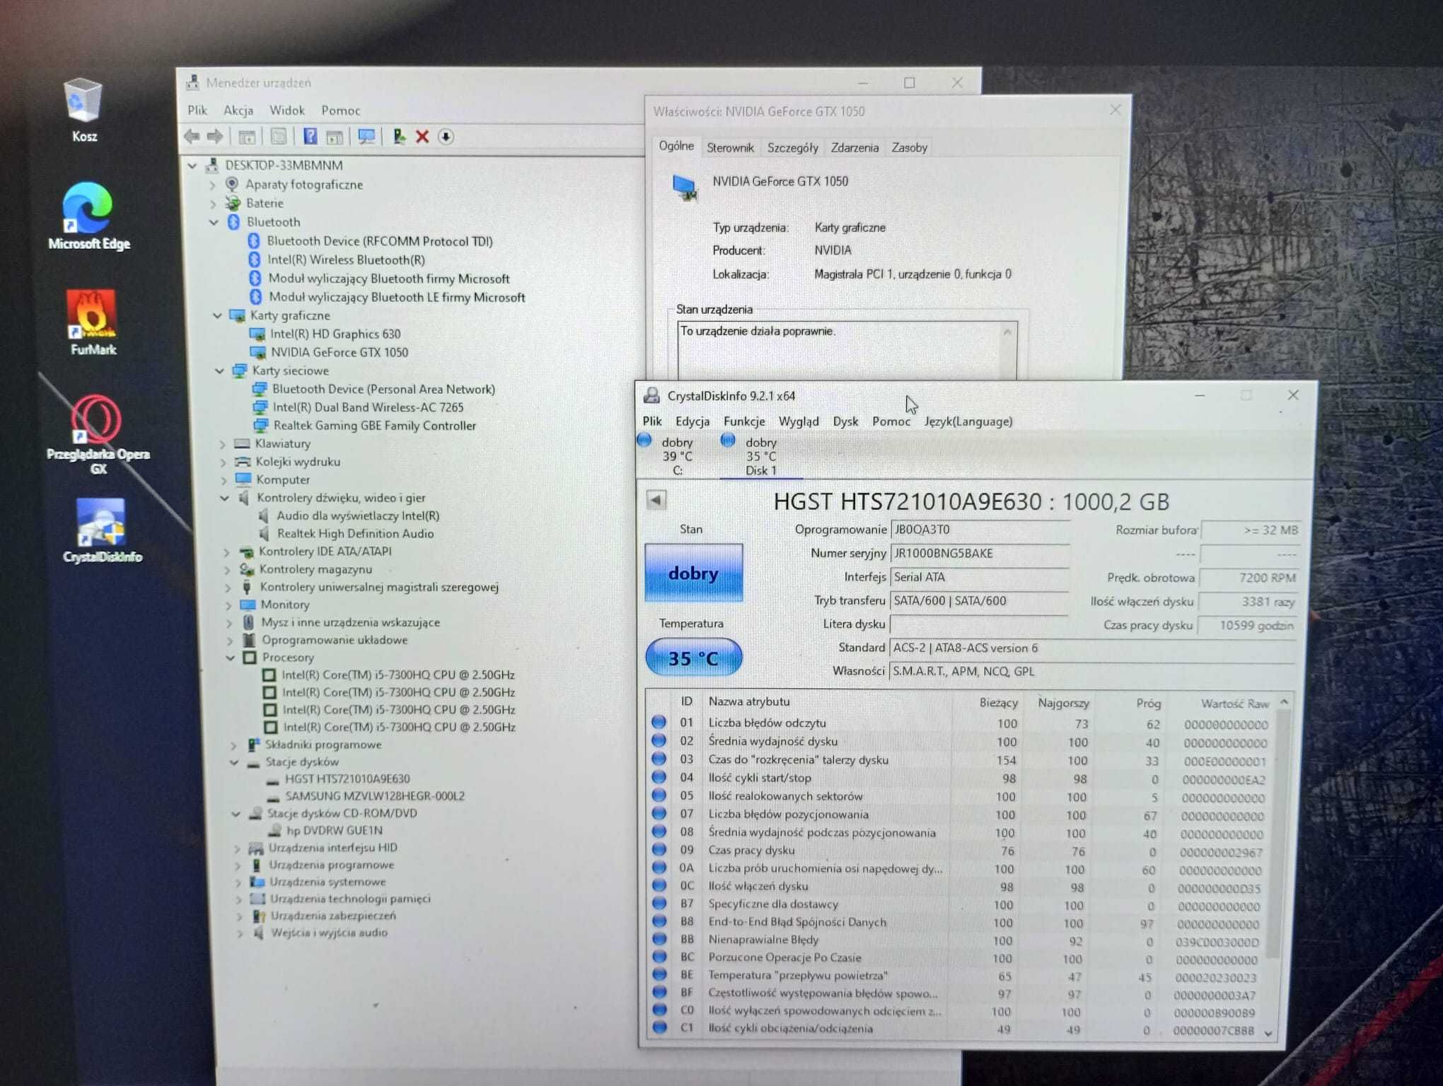The image size is (1443, 1086).
Task: Collapse the Karty graficzne category
Action: [217, 315]
